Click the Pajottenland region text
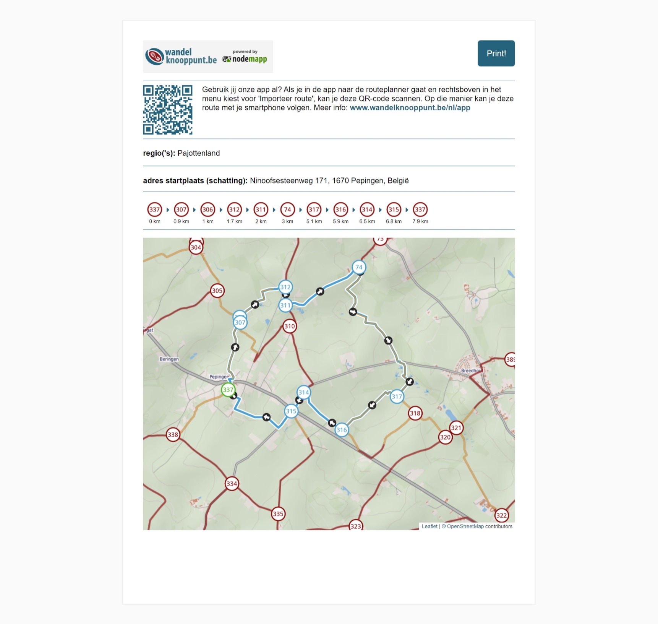This screenshot has height=624, width=658. (x=199, y=153)
